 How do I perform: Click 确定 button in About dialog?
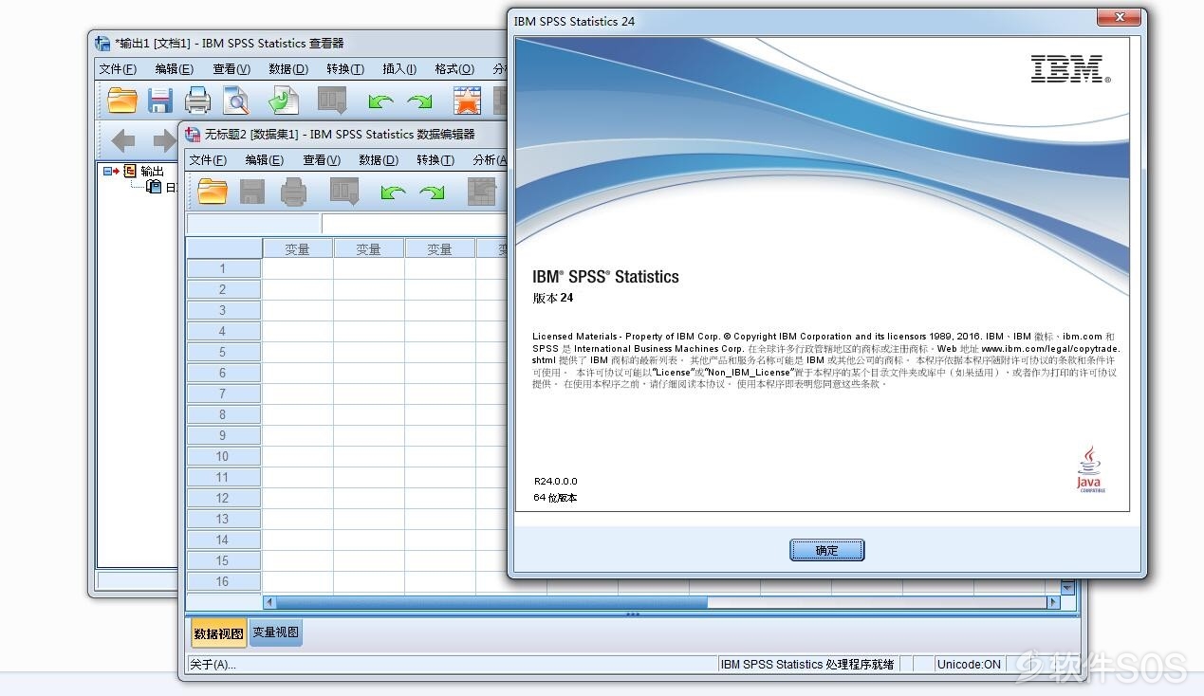tap(827, 550)
